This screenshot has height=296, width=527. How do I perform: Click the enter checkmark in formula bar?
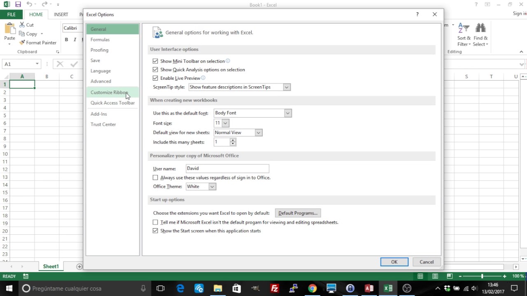[x=74, y=64]
